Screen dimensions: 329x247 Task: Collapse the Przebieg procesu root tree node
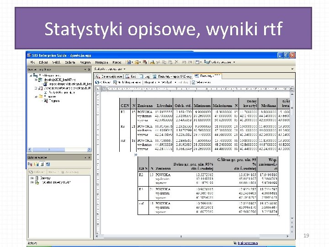tap(31, 75)
